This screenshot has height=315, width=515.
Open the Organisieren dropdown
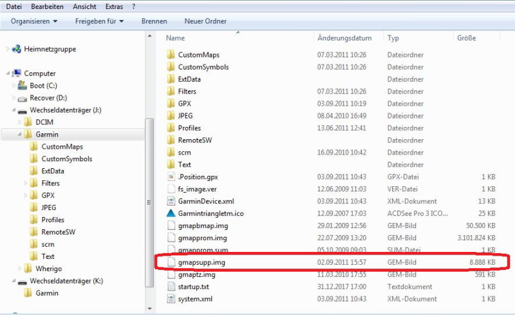coord(34,21)
